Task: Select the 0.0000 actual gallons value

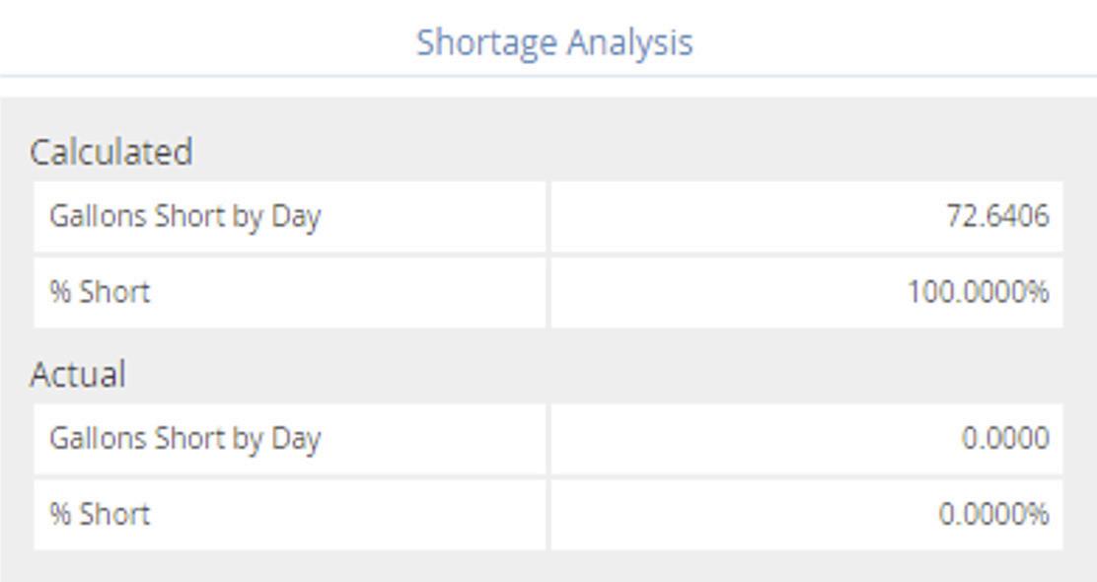Action: 1005,439
